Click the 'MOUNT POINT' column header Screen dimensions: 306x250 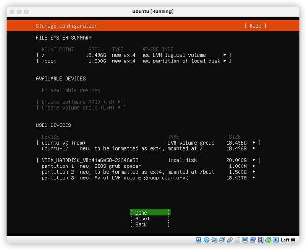[x=58, y=49]
